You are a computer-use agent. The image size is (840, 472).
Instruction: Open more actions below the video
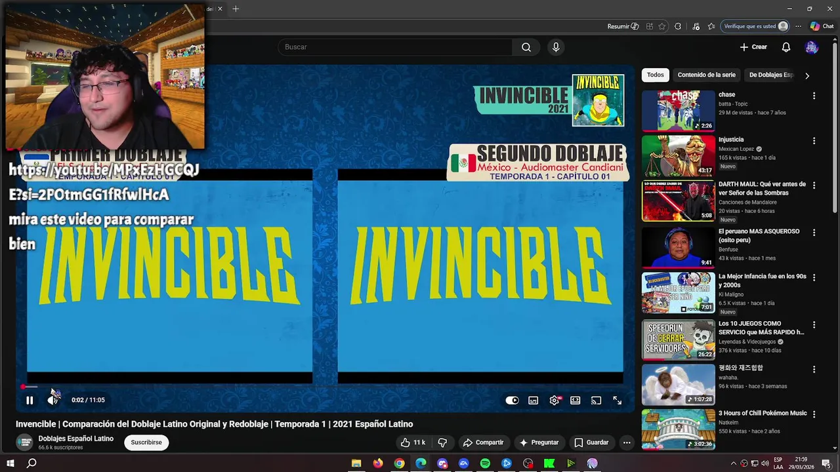pyautogui.click(x=627, y=442)
